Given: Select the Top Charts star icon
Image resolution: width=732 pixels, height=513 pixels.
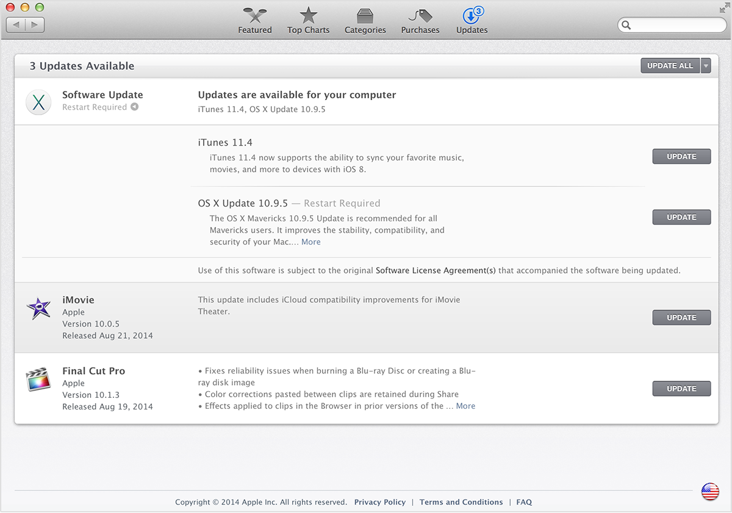Looking at the screenshot, I should [x=308, y=15].
